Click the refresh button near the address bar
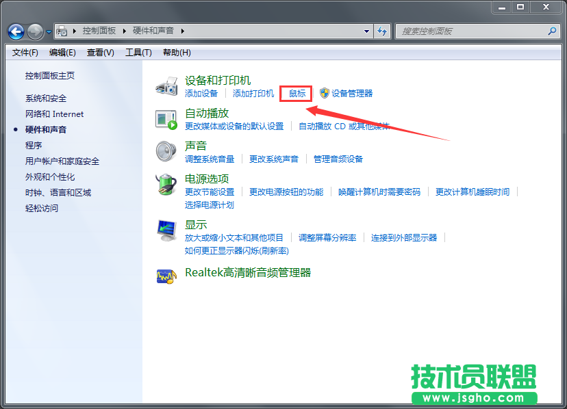Image resolution: width=567 pixels, height=409 pixels. pyautogui.click(x=382, y=31)
